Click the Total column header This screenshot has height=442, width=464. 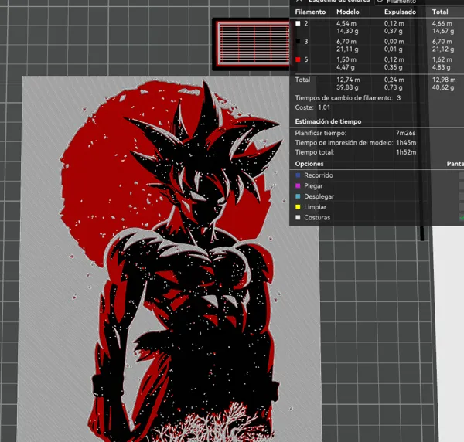click(x=440, y=12)
